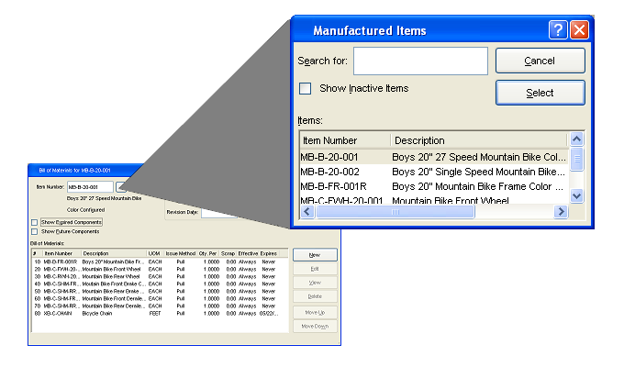Select BOM row 20 Mountain Bike Front Wheel
The height and width of the screenshot is (367, 624).
point(160,269)
